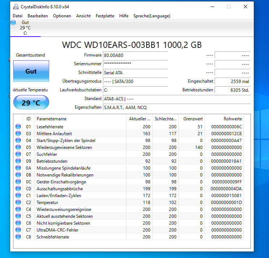Click raw value 0000000004DA
The image size is (269, 258).
[226, 188]
